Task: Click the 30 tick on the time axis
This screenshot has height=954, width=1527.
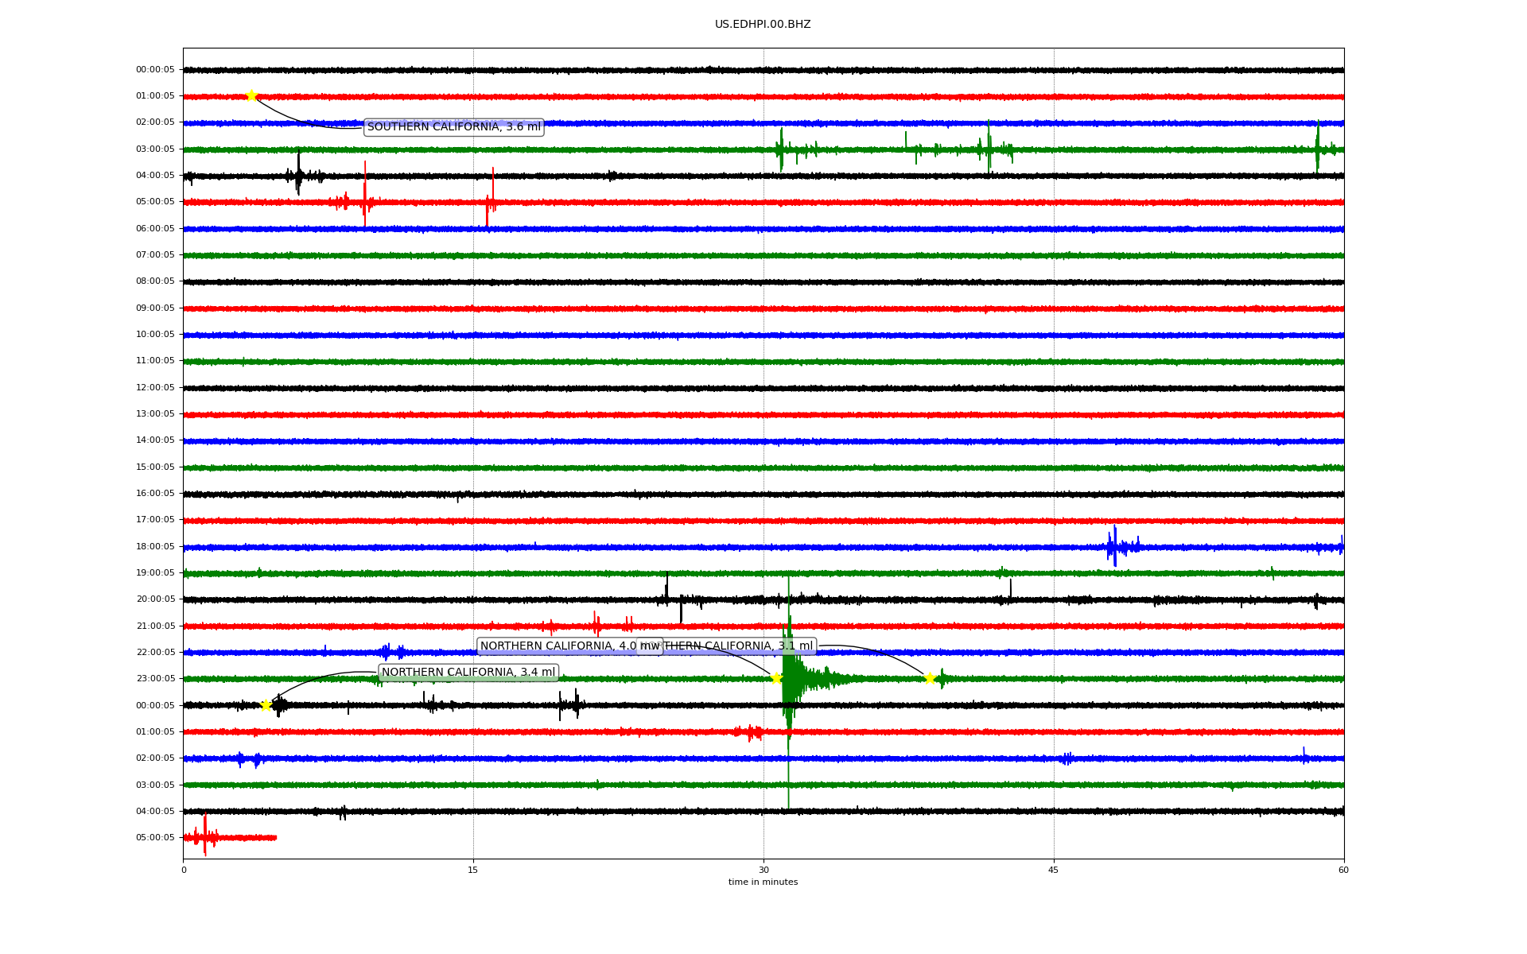Action: [763, 870]
